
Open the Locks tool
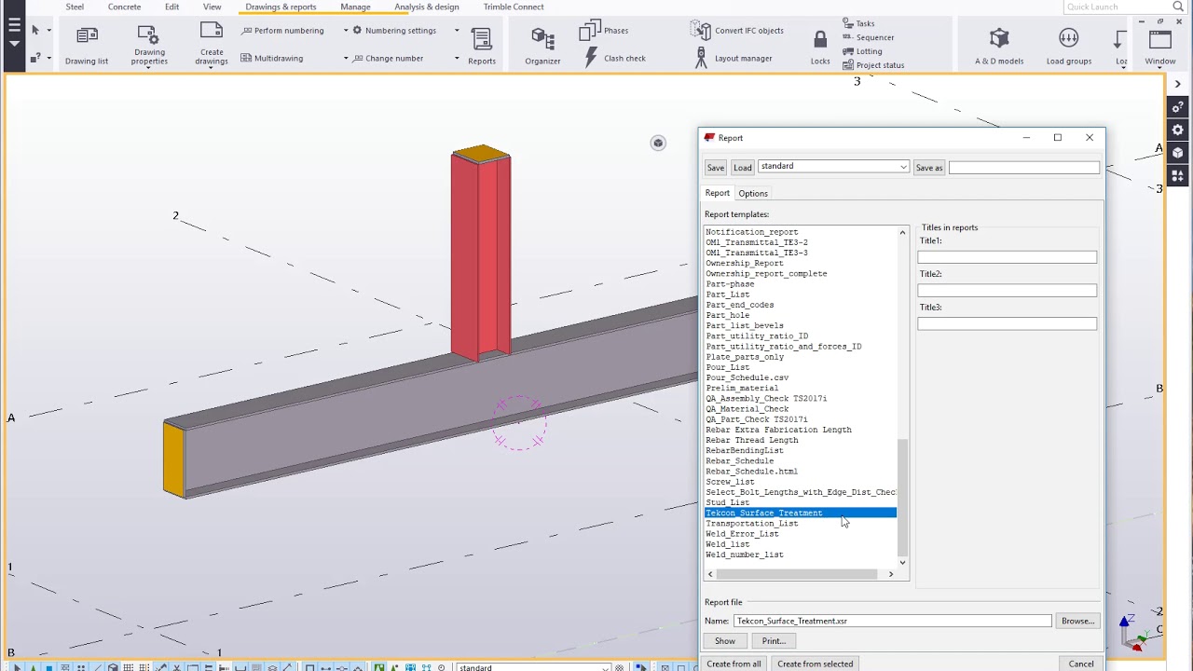[820, 47]
